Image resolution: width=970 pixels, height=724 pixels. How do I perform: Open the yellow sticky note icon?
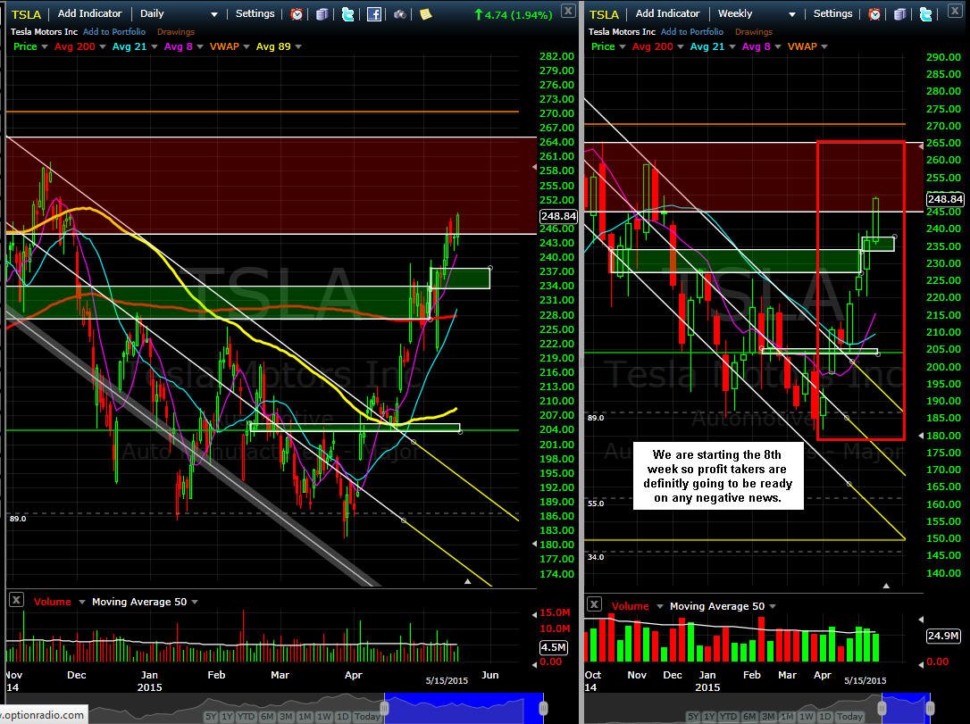(426, 14)
